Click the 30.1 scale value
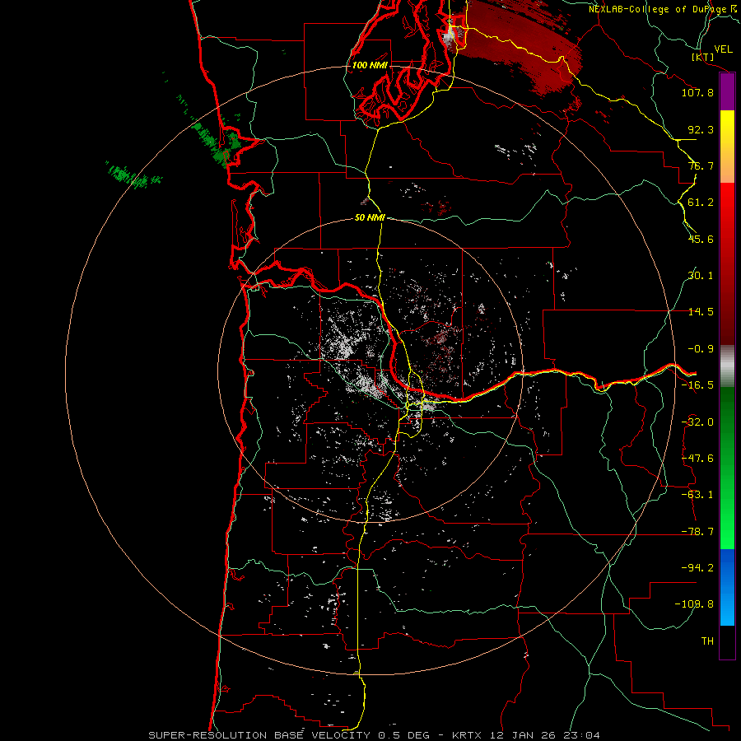Image resolution: width=741 pixels, height=741 pixels. [701, 275]
